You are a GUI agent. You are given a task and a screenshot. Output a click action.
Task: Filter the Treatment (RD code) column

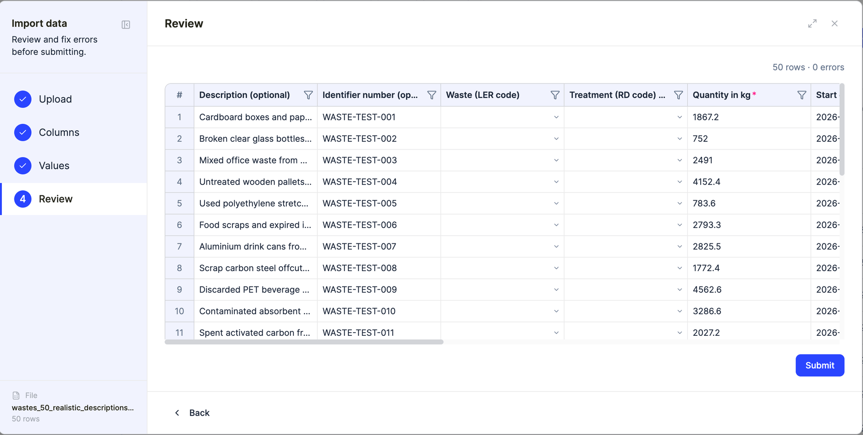(x=678, y=95)
